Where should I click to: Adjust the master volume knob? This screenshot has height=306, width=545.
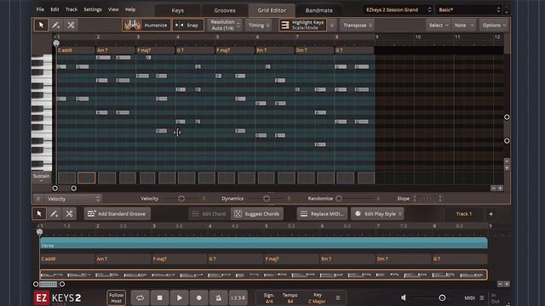tap(442, 297)
